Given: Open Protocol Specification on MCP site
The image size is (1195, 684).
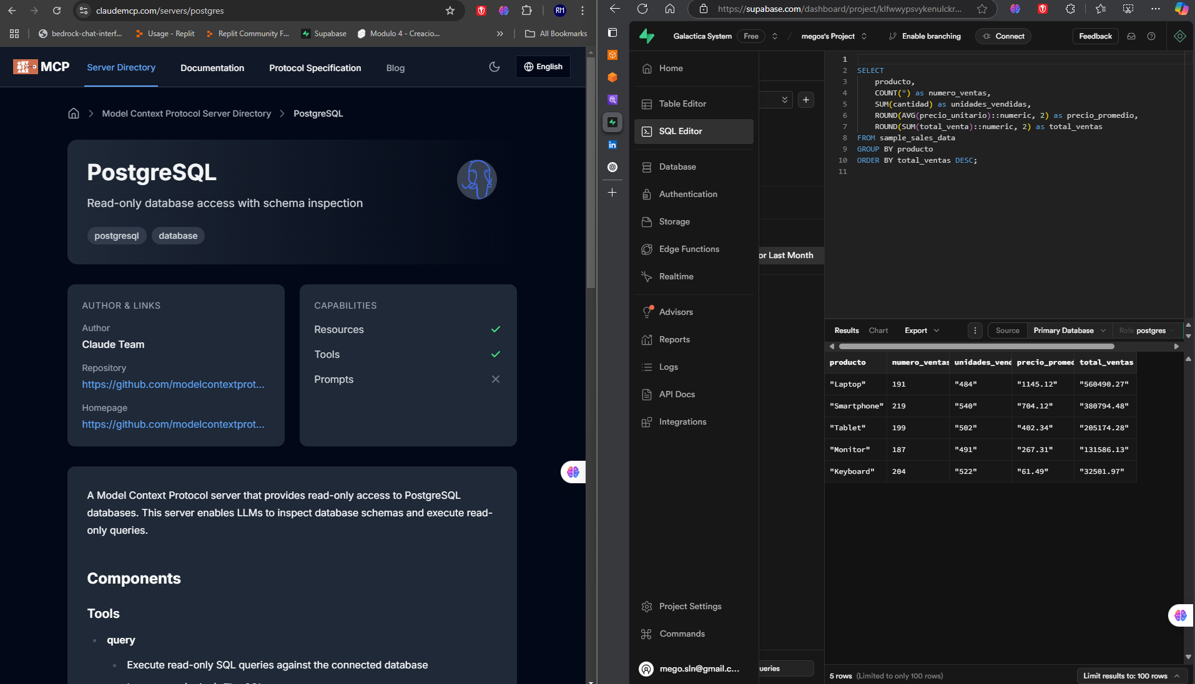Looking at the screenshot, I should 315,68.
